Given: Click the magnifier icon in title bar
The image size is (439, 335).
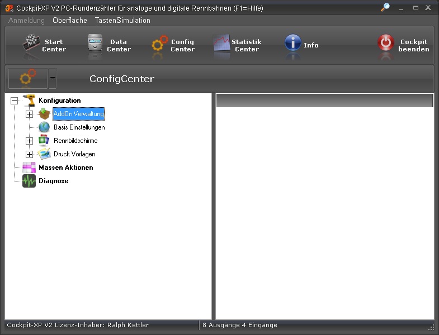Looking at the screenshot, I should pos(385,7).
